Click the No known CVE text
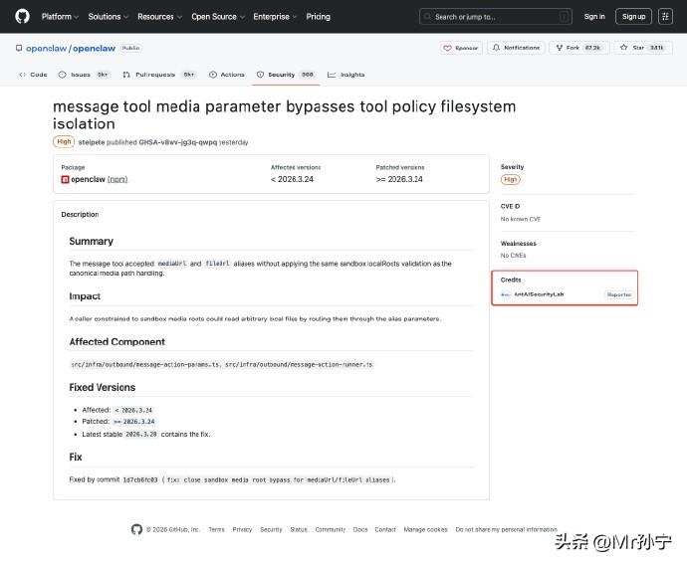This screenshot has height=566, width=687. click(521, 219)
